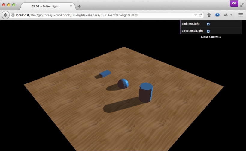
Task: Minimize window with yellow button
Action: coord(9,5)
